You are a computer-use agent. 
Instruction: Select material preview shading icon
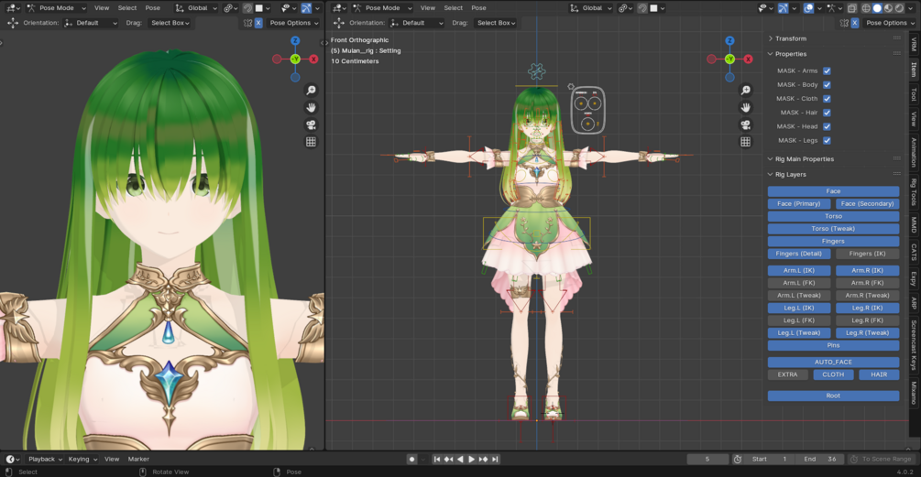(x=888, y=8)
